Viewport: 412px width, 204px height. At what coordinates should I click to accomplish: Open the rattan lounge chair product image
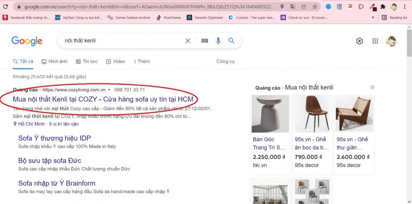354,114
